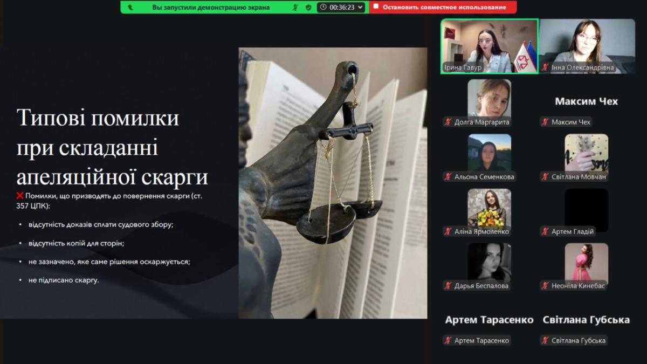Click muted mic icon beside Дарья Беспалова

pos(448,286)
